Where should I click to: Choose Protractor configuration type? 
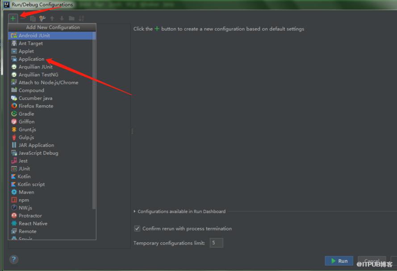tap(52, 216)
